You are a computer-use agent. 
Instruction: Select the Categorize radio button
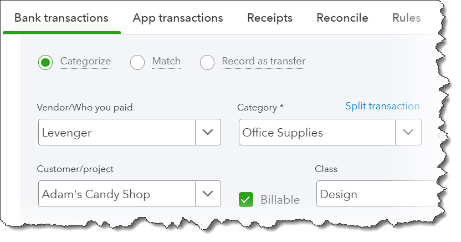pyautogui.click(x=45, y=62)
